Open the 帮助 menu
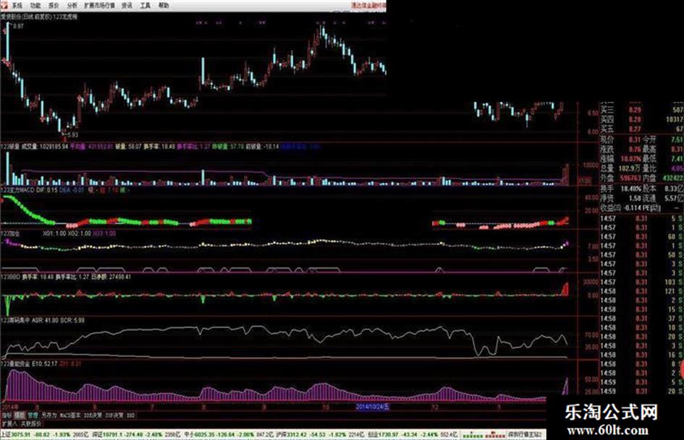 [x=164, y=6]
